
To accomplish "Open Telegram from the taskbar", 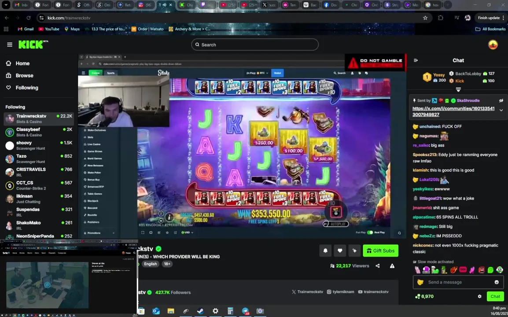I will (245, 311).
